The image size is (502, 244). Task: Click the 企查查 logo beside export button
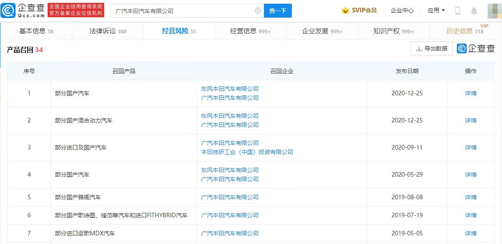[476, 48]
